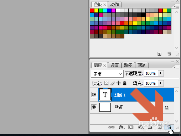
Task: Hide the 图层 1 text layer
Action: [94, 95]
